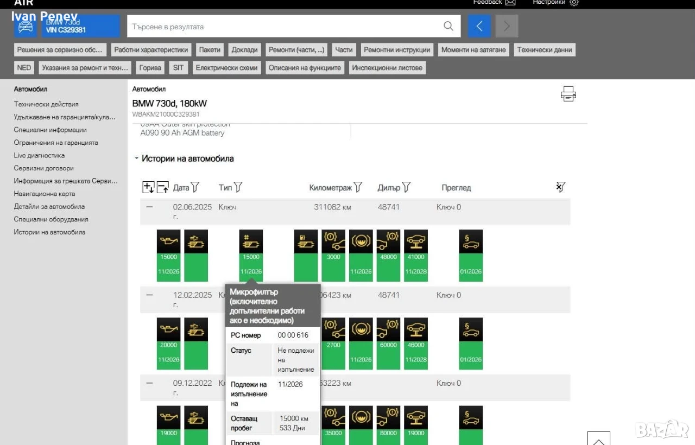Open Сервизни договори in sidebar

coord(44,168)
